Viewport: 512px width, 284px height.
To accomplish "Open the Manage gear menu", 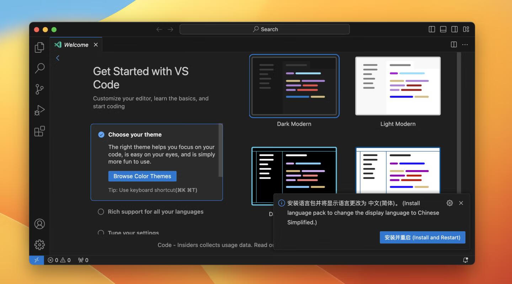I will (39, 244).
